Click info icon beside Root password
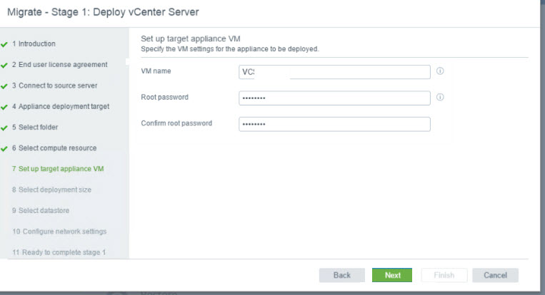This screenshot has width=545, height=295. (440, 98)
